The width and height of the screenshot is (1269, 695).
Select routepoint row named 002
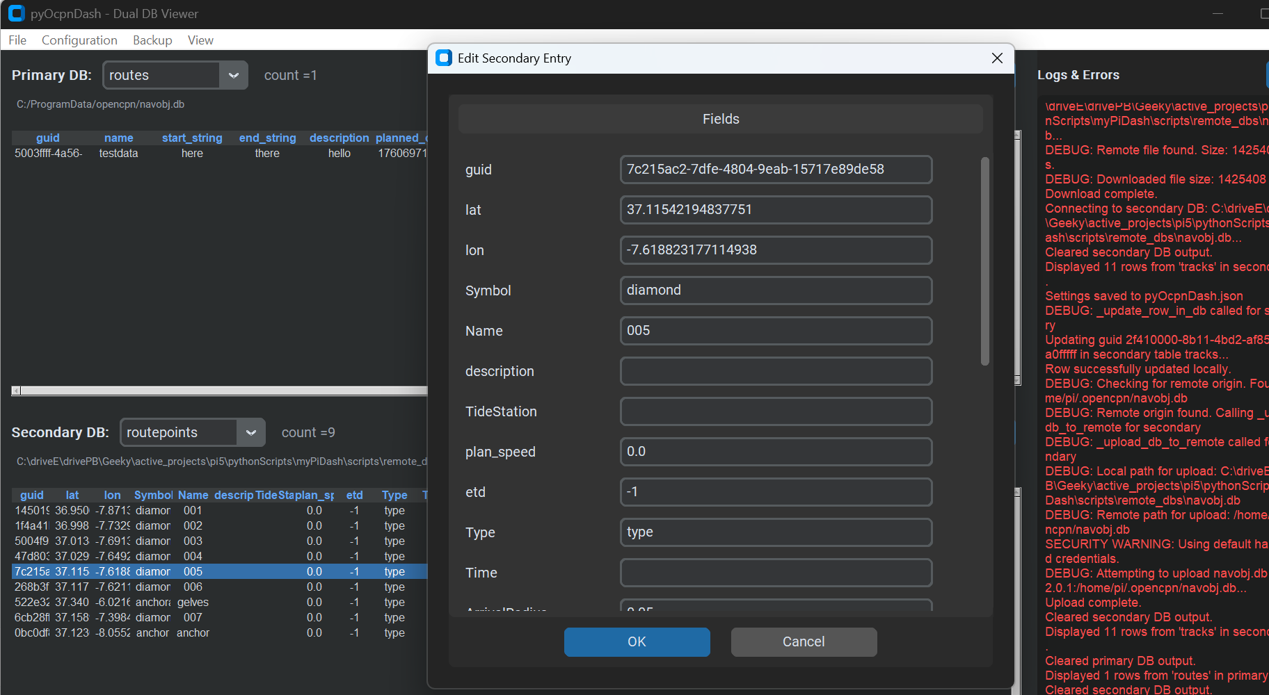[220, 525]
